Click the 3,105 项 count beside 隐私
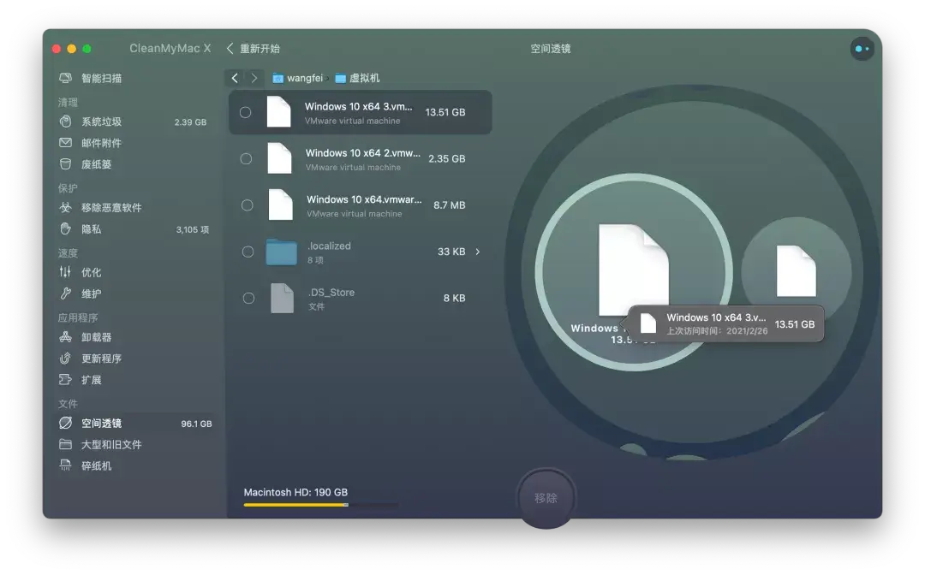This screenshot has width=925, height=575. coord(193,229)
